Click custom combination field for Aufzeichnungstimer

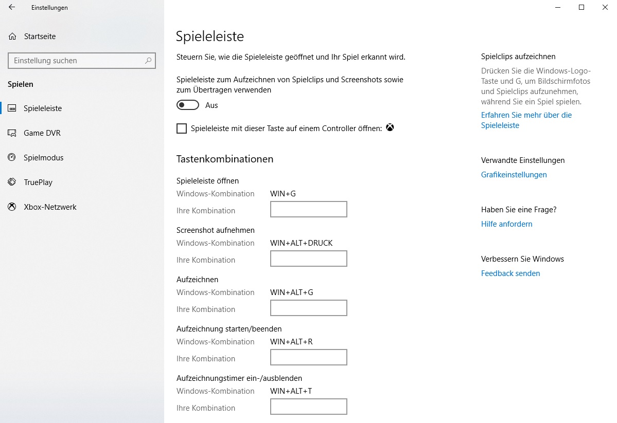(x=309, y=407)
